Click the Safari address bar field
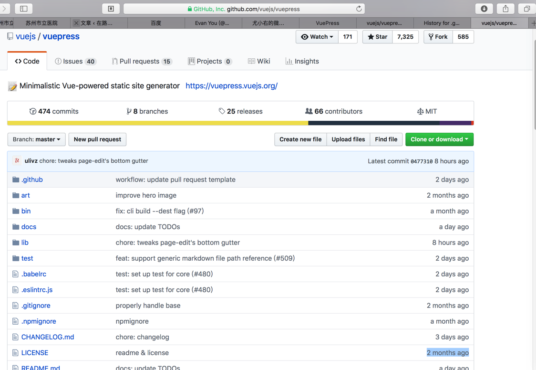This screenshot has height=370, width=536. click(x=243, y=9)
